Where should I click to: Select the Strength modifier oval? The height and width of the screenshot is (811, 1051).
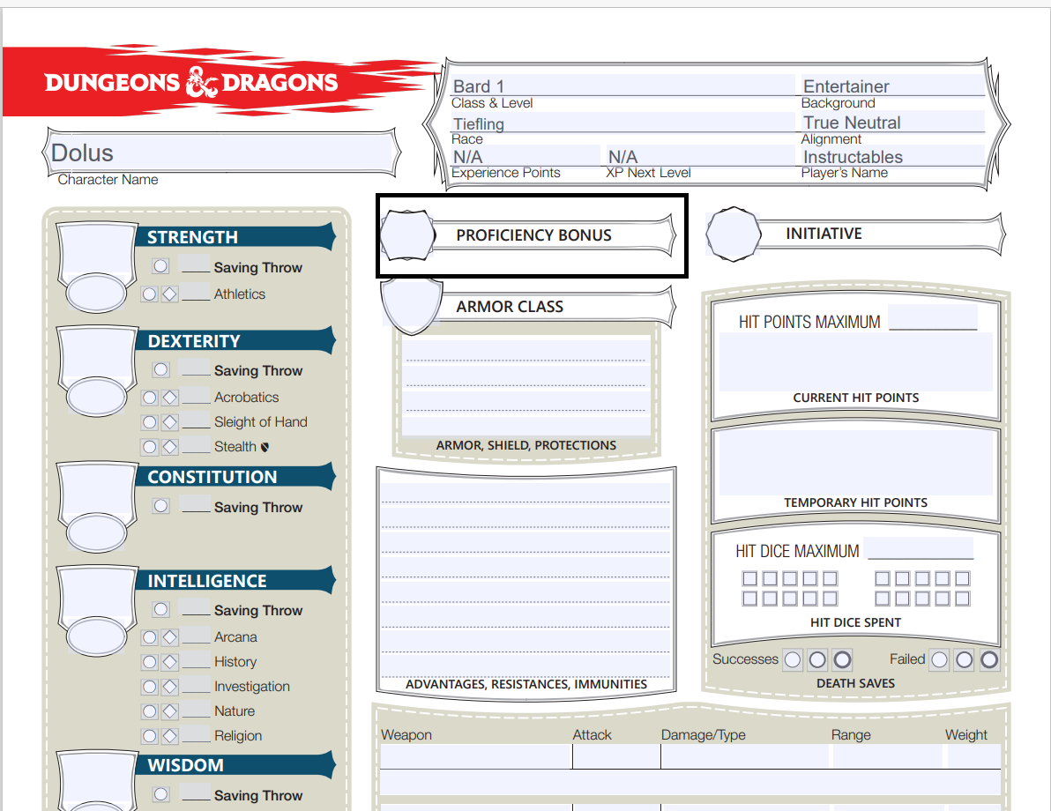[96, 293]
